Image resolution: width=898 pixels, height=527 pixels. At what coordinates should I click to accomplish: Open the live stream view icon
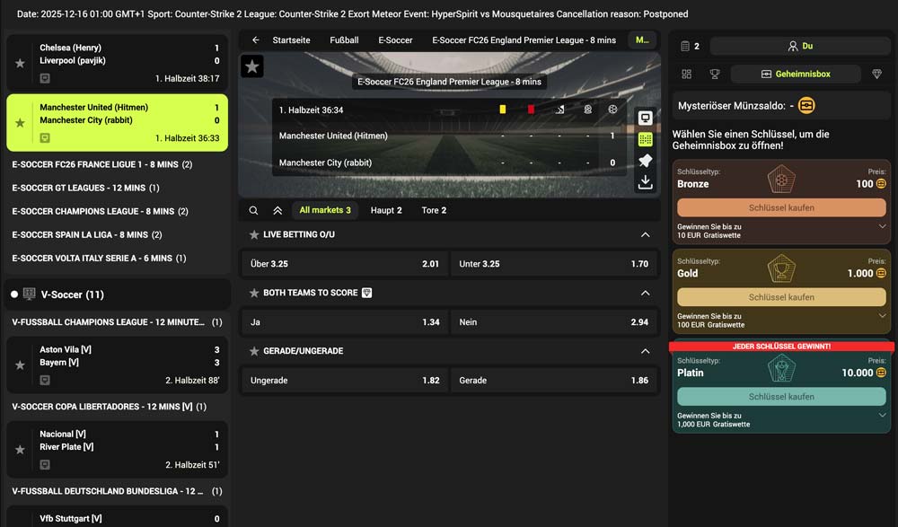646,118
